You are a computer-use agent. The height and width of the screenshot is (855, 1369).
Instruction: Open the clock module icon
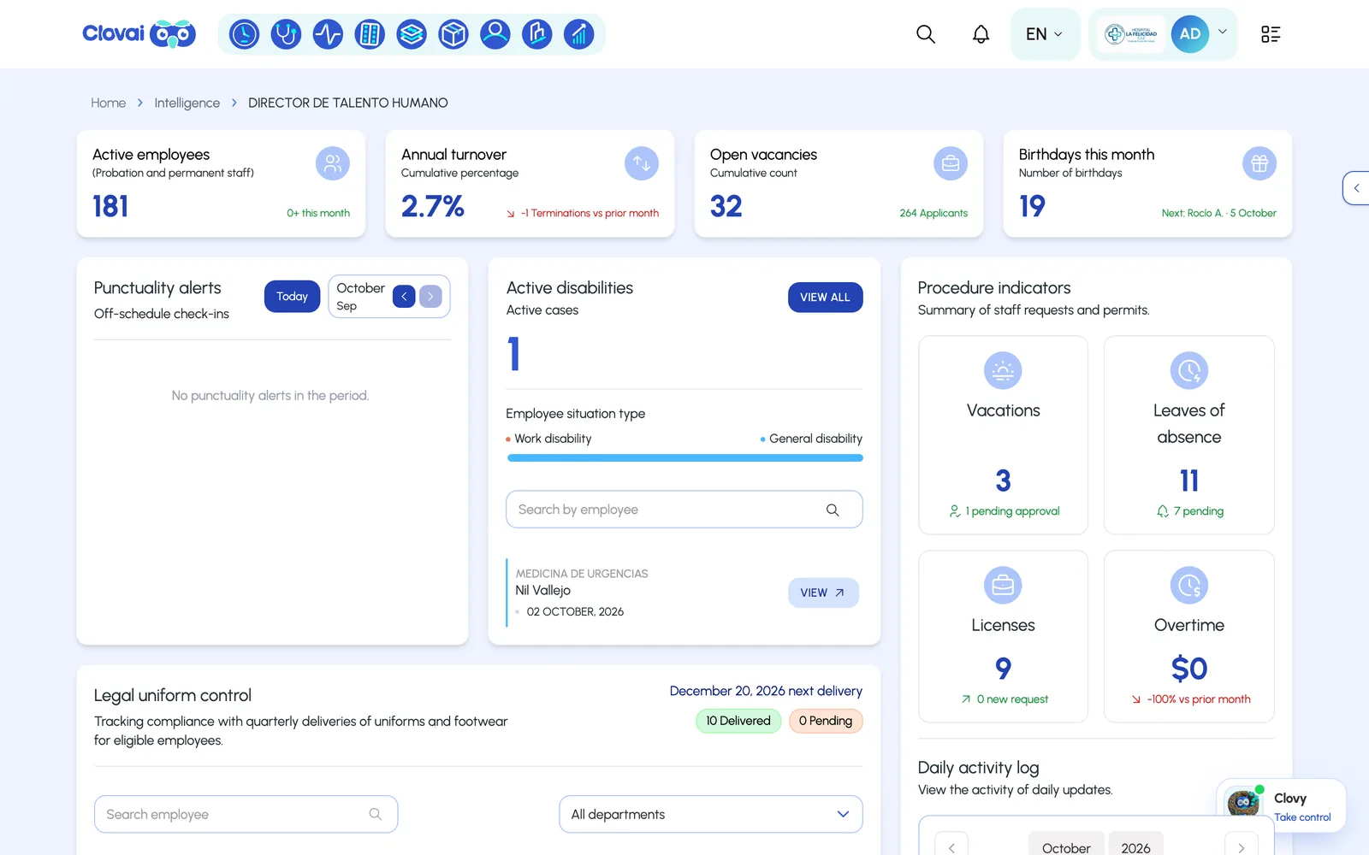click(244, 34)
